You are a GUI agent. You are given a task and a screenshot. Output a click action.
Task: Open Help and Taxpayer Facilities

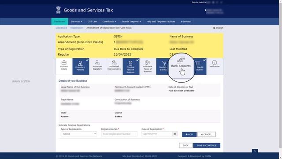click(161, 22)
